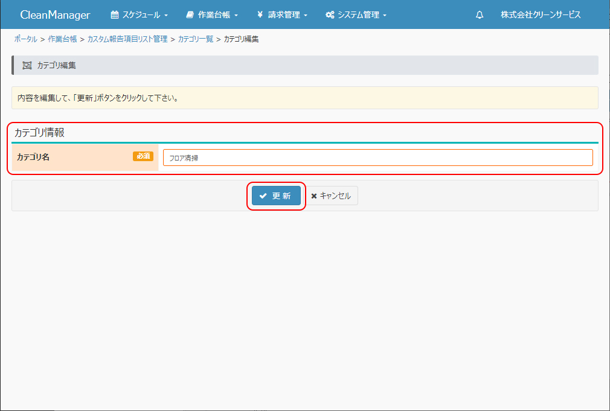Click the gears icon beside システム管理

(x=330, y=15)
